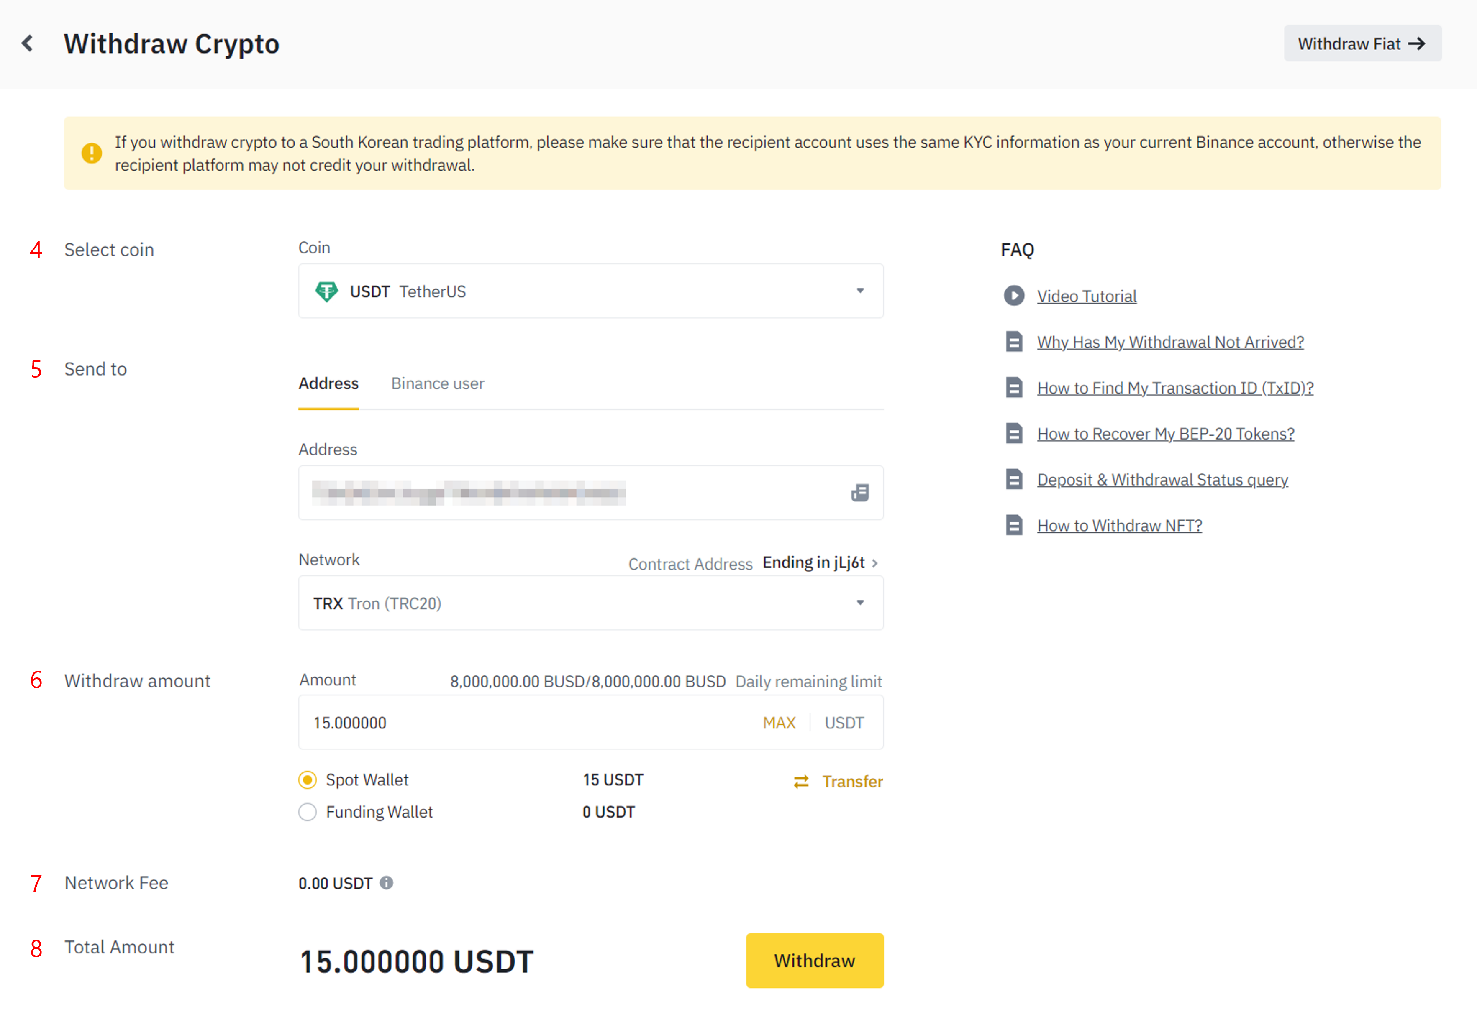Click the play icon beside Video Tutorial
Image resolution: width=1477 pixels, height=1035 pixels.
pos(1015,296)
